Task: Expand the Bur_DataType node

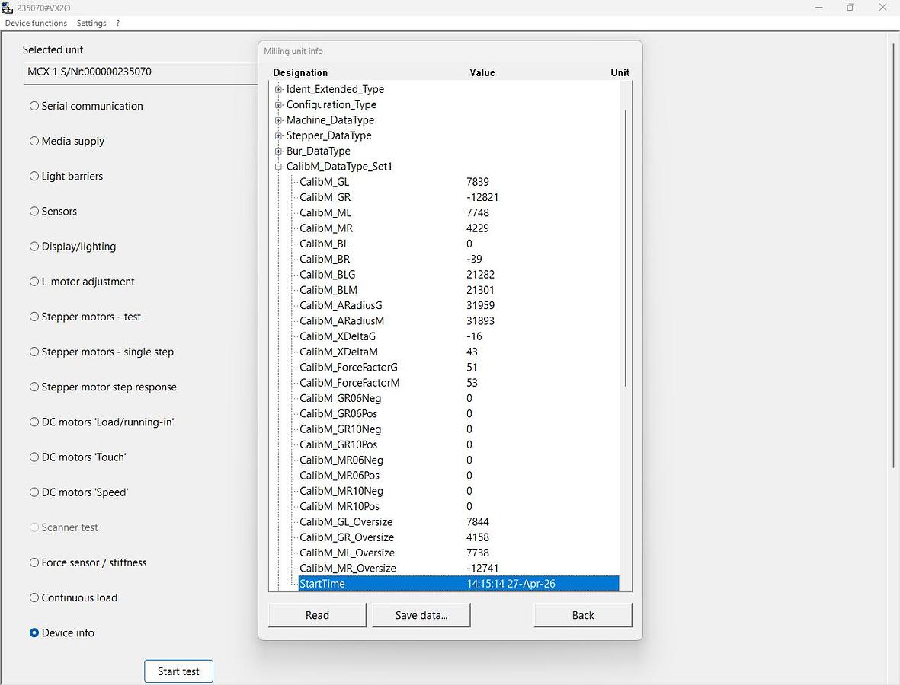Action: coord(279,151)
